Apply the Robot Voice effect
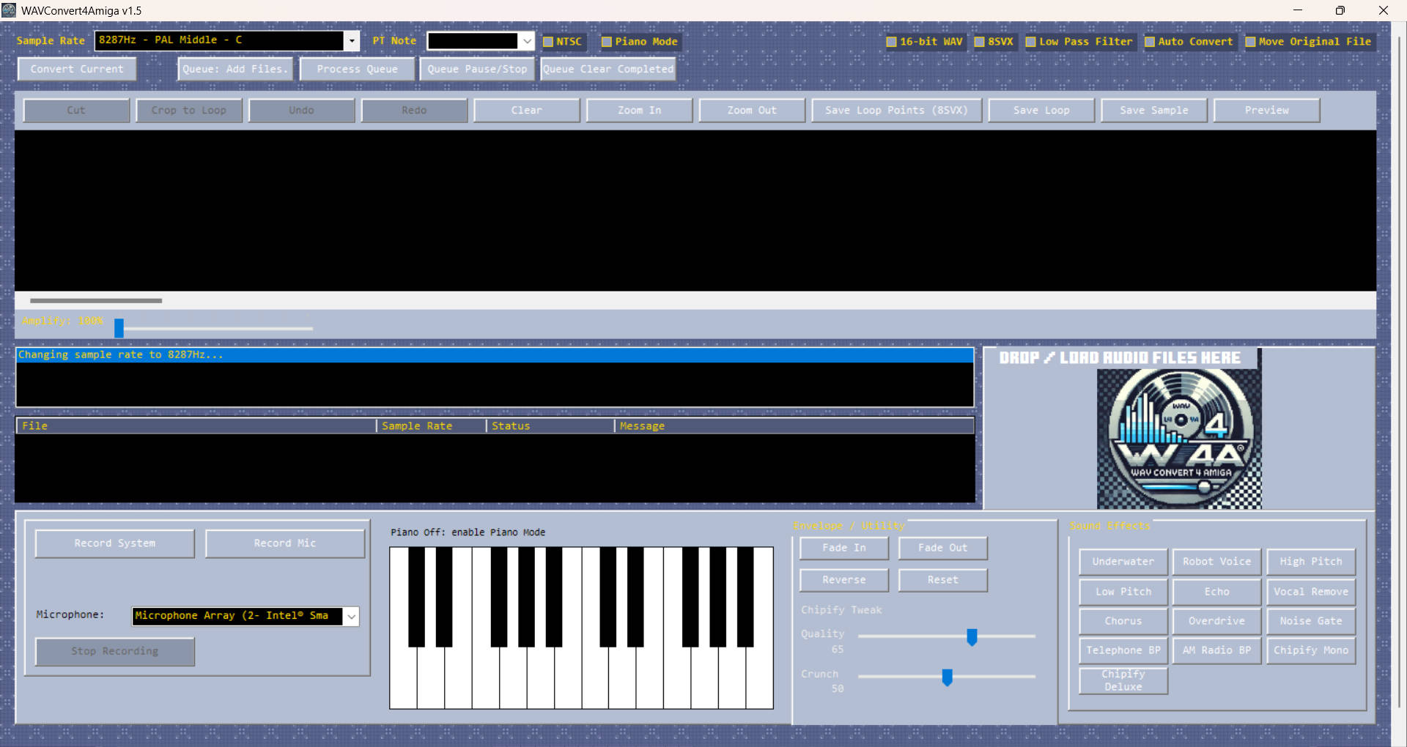The image size is (1407, 747). pos(1217,562)
